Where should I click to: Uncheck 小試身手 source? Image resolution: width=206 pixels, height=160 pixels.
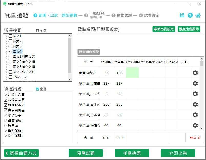coord(6,115)
